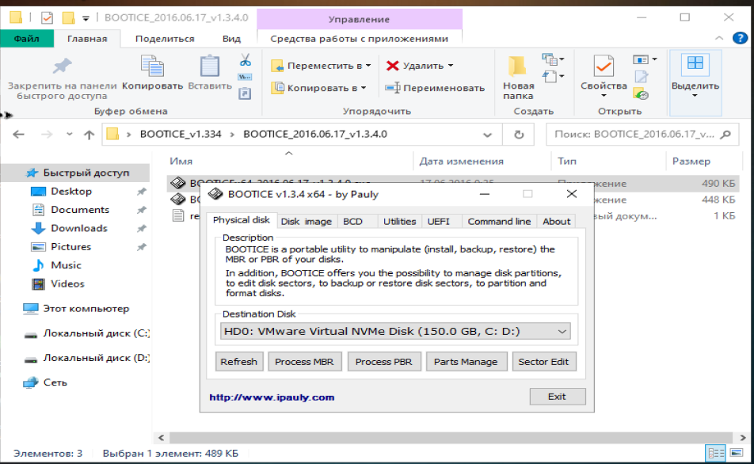The width and height of the screenshot is (754, 464).
Task: Open the Файл menu tab
Action: [x=27, y=39]
